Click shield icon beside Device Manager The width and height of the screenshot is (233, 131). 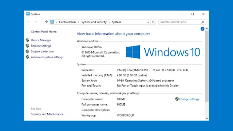pos(27,40)
